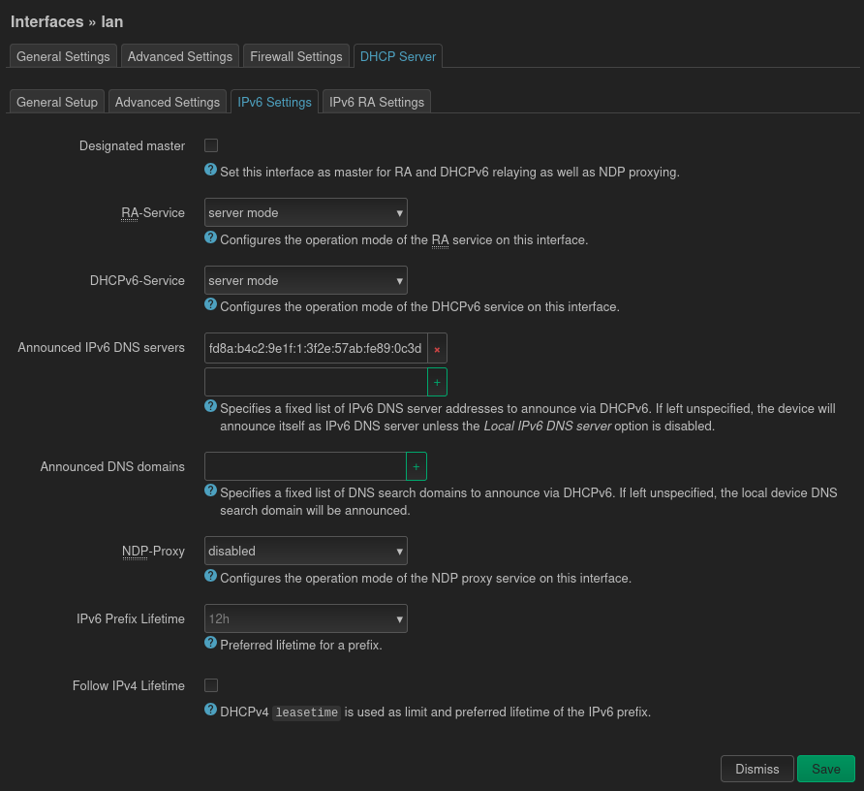
Task: Click help icon under RA-Service dropdown
Action: point(210,237)
